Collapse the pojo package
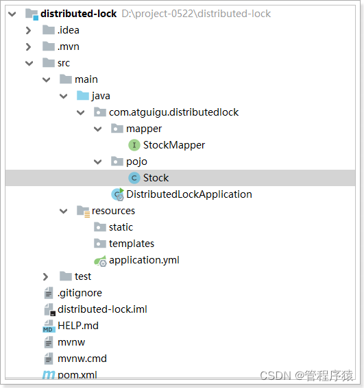This screenshot has width=364, height=388. (98, 162)
